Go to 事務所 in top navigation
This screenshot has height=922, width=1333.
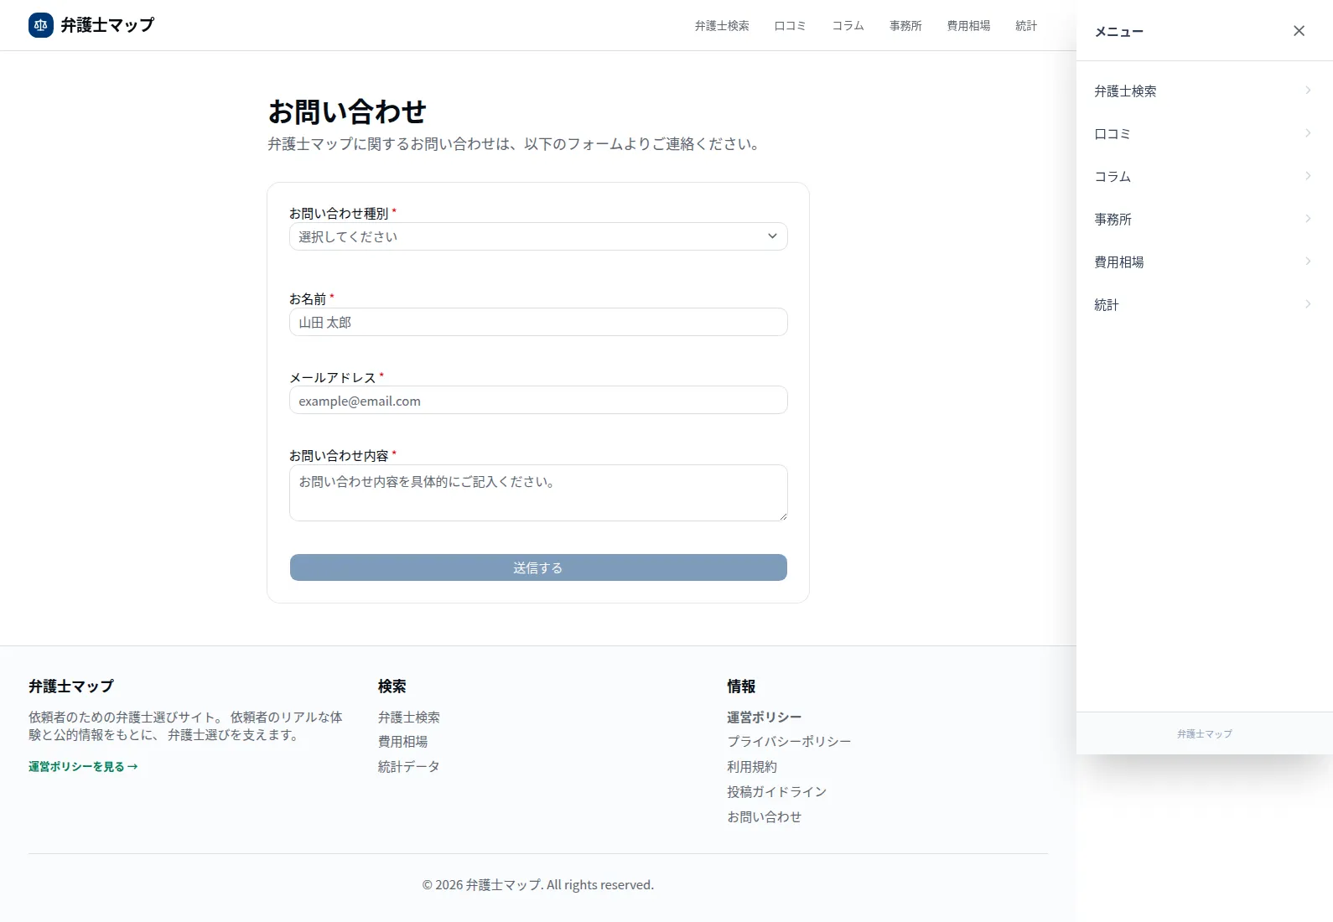pyautogui.click(x=905, y=26)
